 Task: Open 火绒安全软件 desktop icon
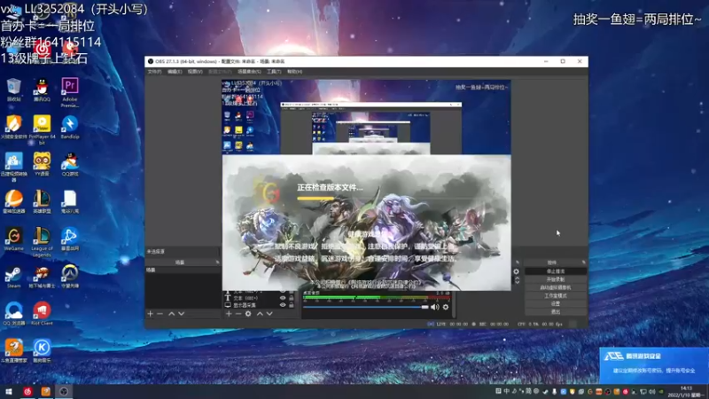pyautogui.click(x=14, y=127)
